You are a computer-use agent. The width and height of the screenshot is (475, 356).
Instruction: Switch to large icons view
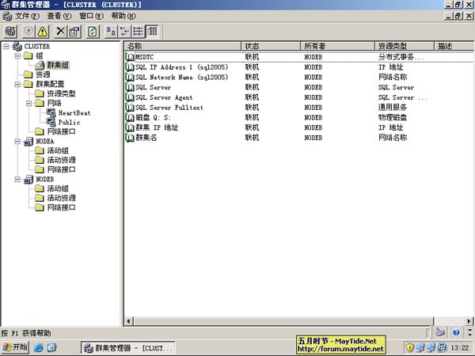click(111, 31)
